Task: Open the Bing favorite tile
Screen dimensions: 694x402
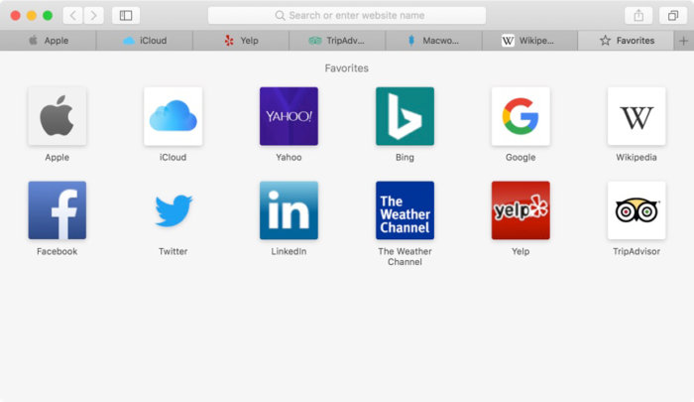Action: [405, 116]
